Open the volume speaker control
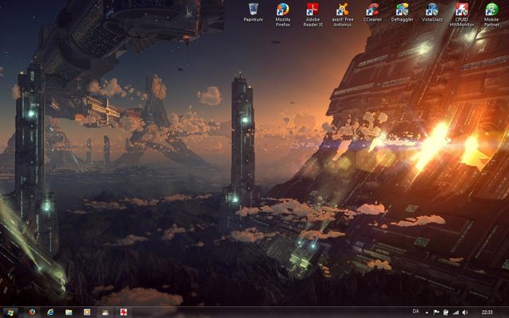This screenshot has height=318, width=509. click(464, 312)
